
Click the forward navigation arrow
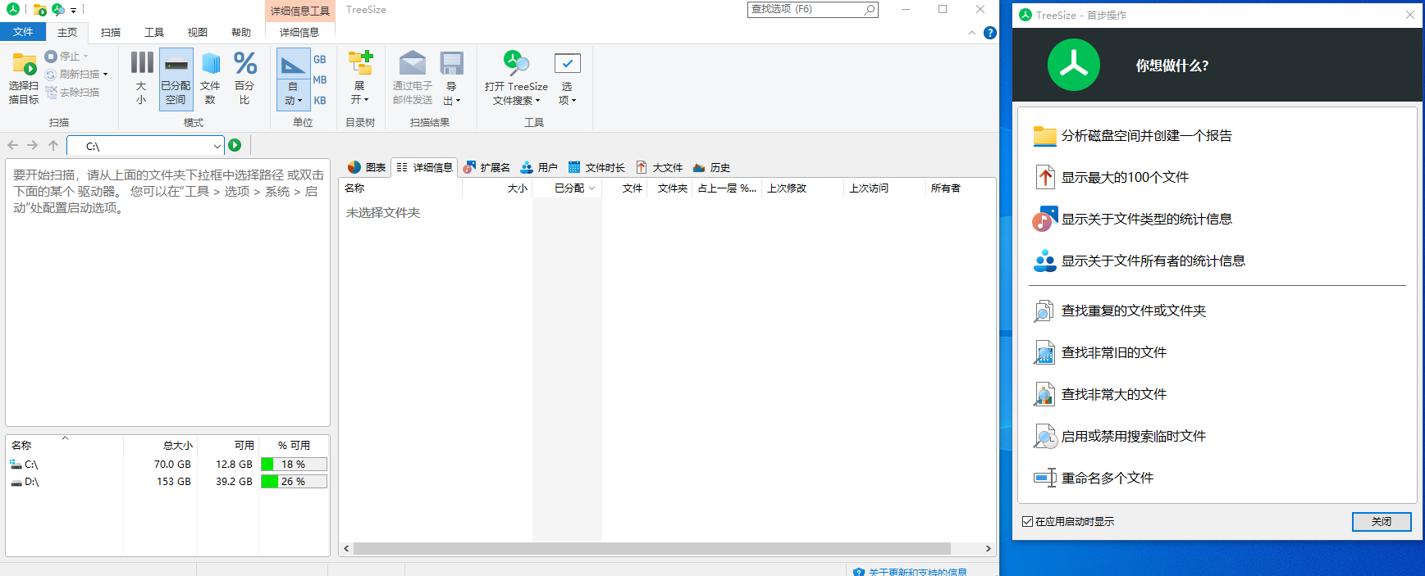click(x=33, y=145)
